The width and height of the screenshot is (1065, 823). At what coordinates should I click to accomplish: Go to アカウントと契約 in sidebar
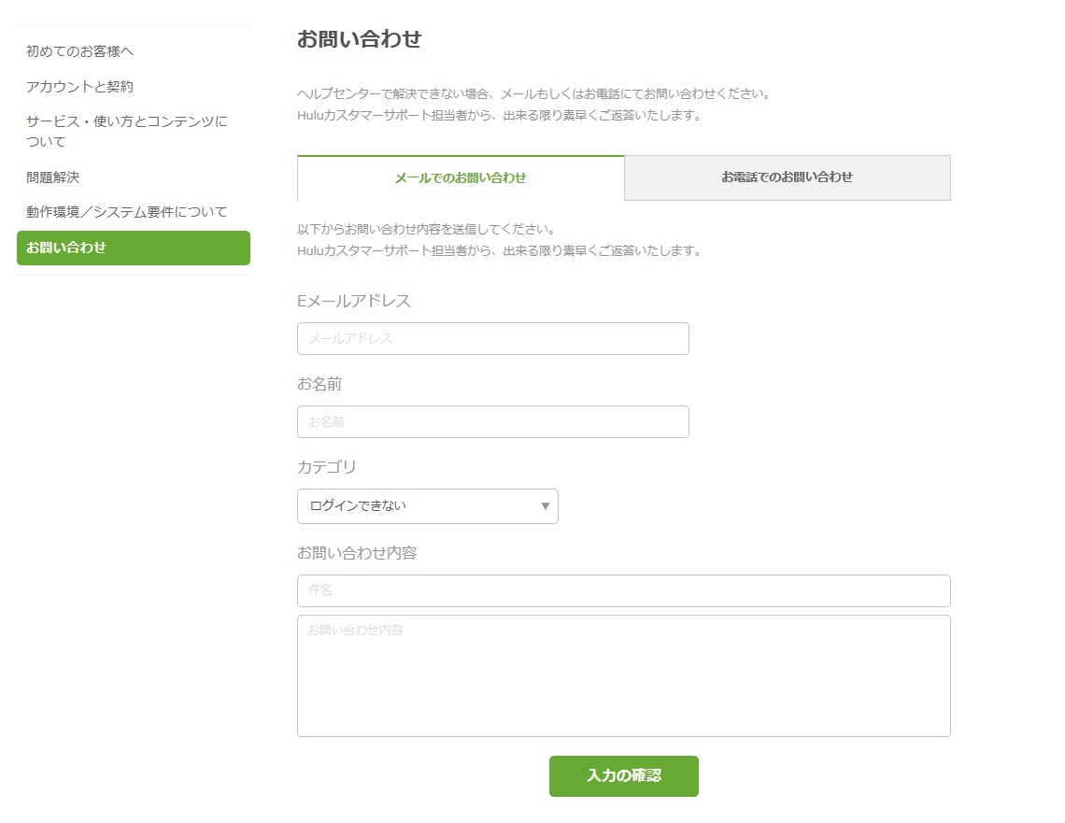[x=80, y=87]
